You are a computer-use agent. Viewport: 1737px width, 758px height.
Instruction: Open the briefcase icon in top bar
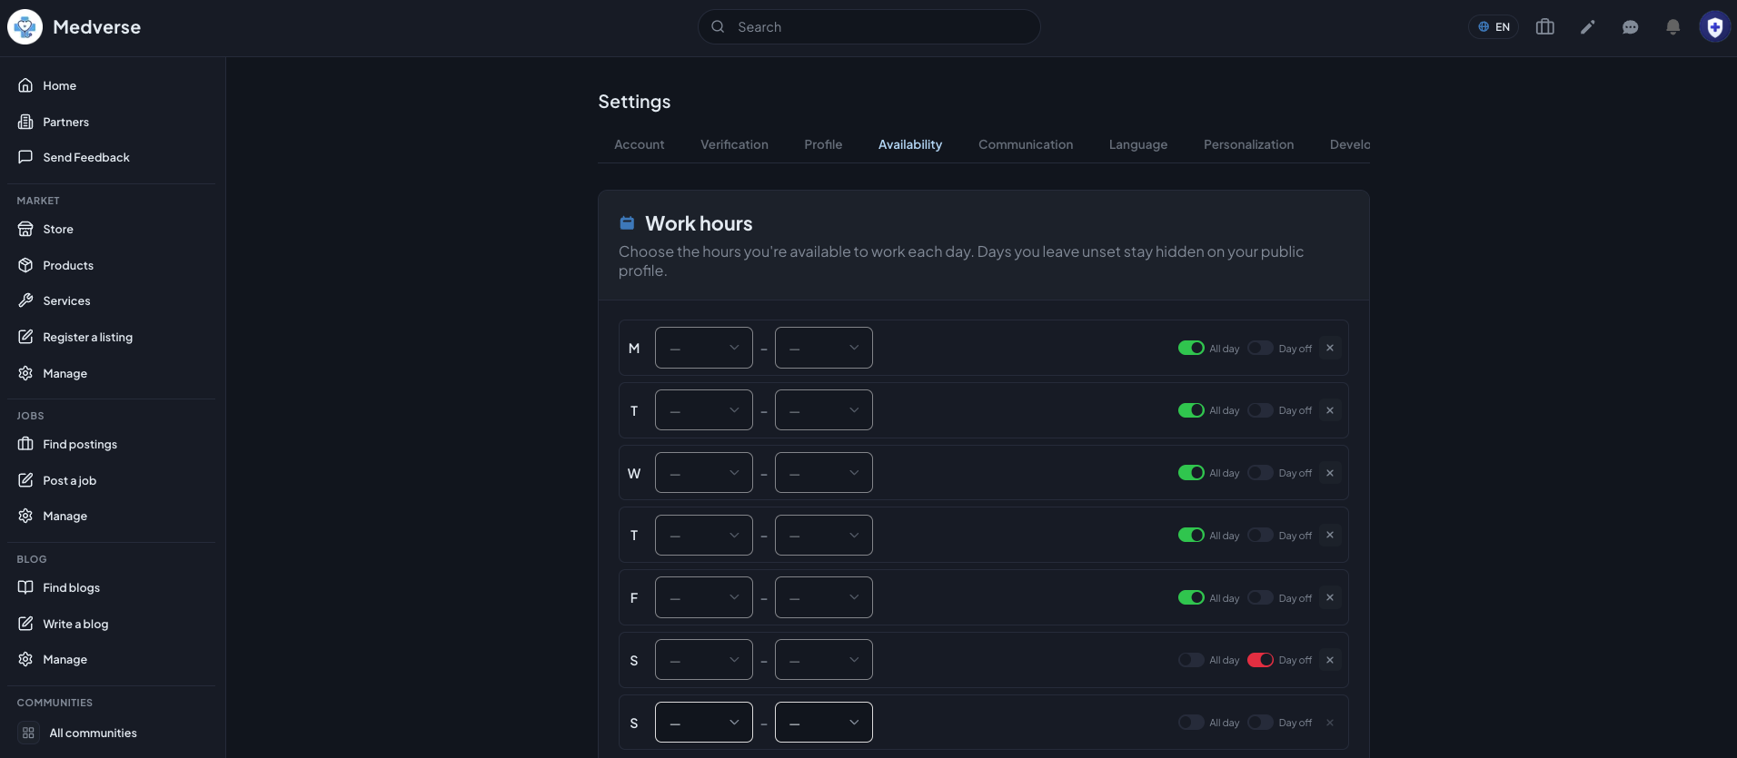1544,27
